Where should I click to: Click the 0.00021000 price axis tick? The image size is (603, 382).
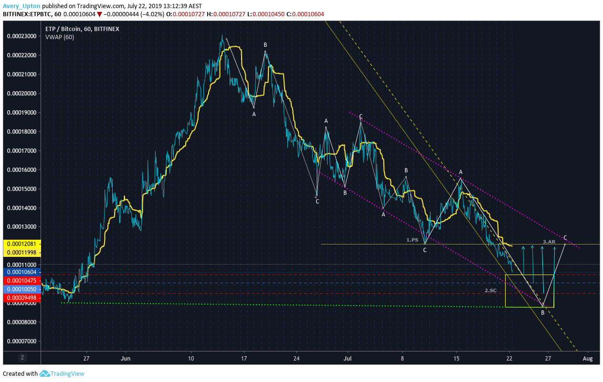click(22, 74)
